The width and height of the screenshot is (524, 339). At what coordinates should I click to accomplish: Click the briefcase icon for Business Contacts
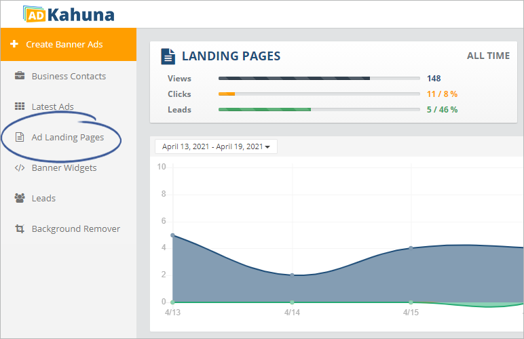20,76
